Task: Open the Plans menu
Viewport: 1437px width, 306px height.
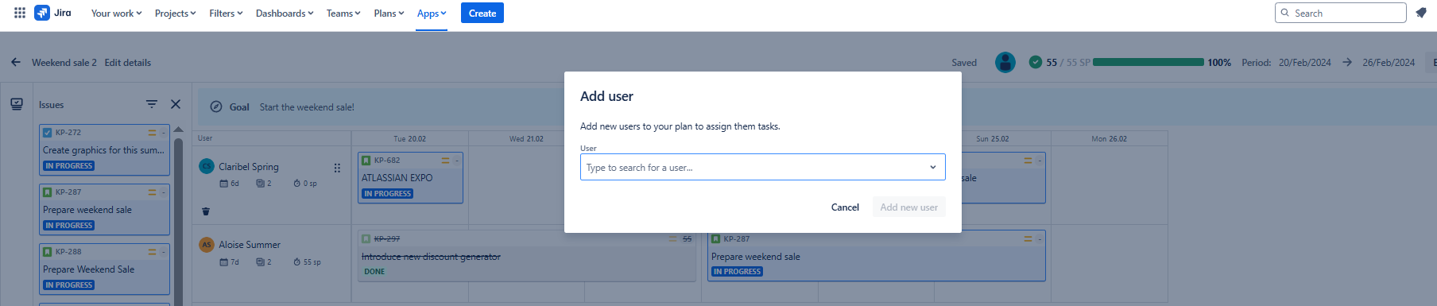Action: (389, 14)
